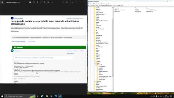Click the registry tree horizontal scrollbar thumb
This screenshot has height=98, width=174.
(x=98, y=91)
